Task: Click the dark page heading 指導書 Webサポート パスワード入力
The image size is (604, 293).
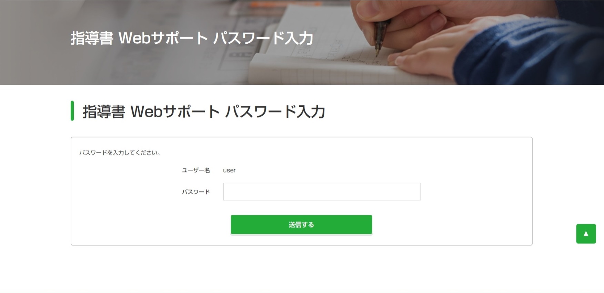Action: pos(203,111)
